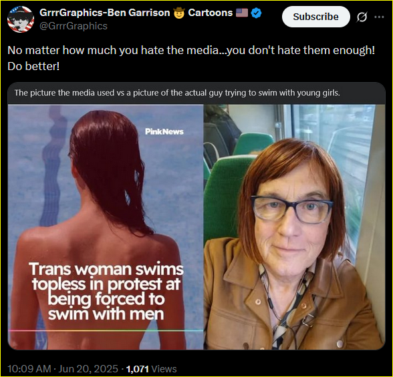This screenshot has width=393, height=377.
Task: Open the GrrrGraphics profile avatar
Action: tap(21, 19)
